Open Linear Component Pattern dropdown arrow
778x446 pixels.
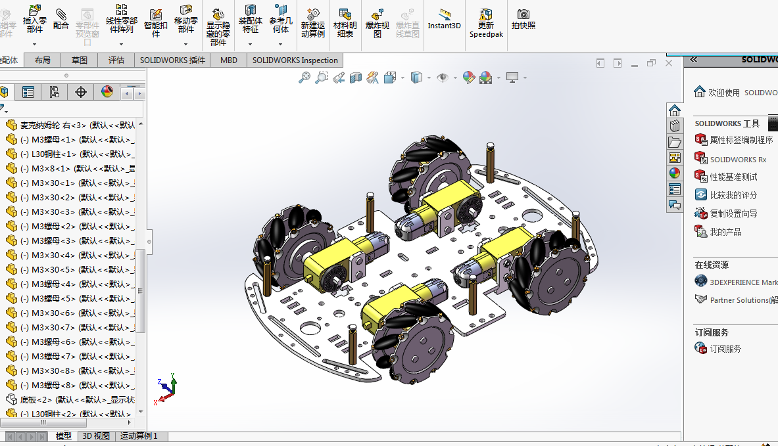(121, 44)
